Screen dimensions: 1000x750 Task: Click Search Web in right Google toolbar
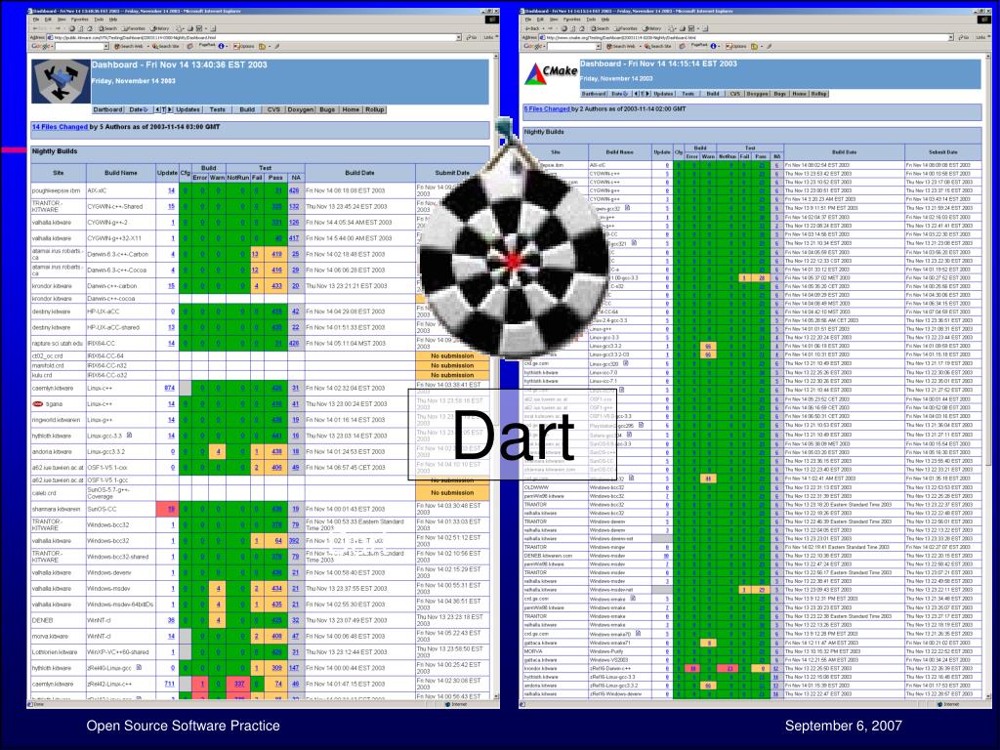[x=620, y=46]
